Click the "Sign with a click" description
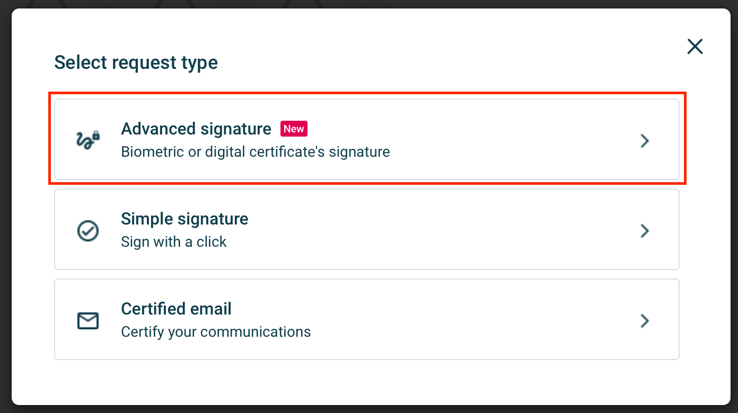The image size is (738, 413). coord(174,242)
